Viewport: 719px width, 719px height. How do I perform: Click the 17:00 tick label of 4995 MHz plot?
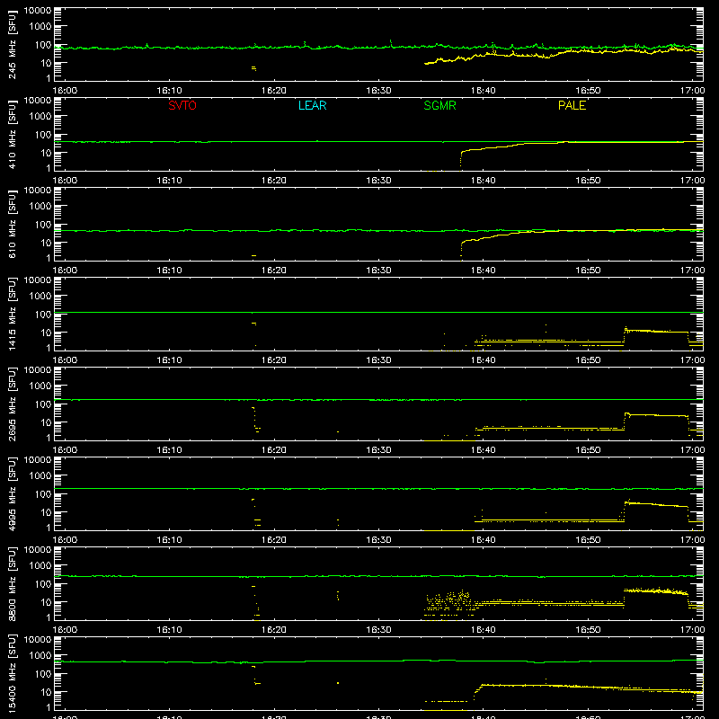click(x=692, y=540)
